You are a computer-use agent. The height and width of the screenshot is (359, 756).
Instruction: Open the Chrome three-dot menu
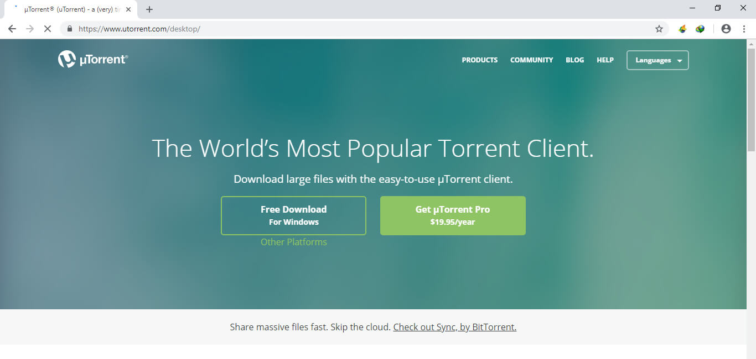pos(744,29)
